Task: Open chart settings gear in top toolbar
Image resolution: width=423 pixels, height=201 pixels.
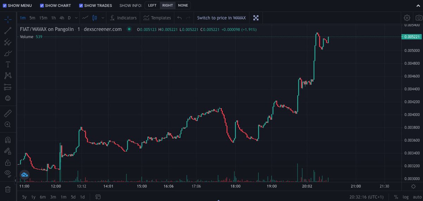Action: tap(407, 18)
